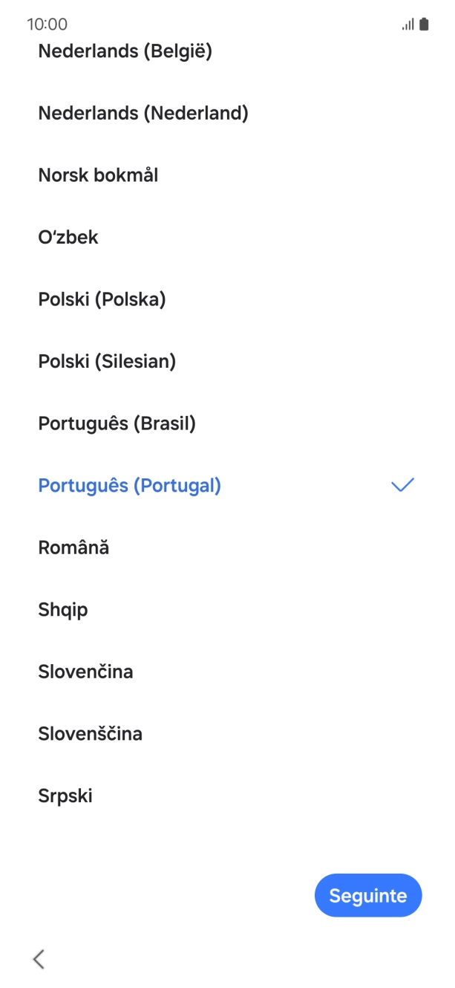Select O'zbek language option
The width and height of the screenshot is (455, 988).
pos(68,238)
